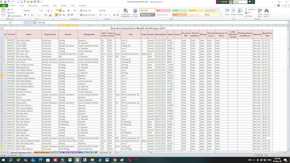Open the Conditional Formatting dropdown

coord(125,13)
